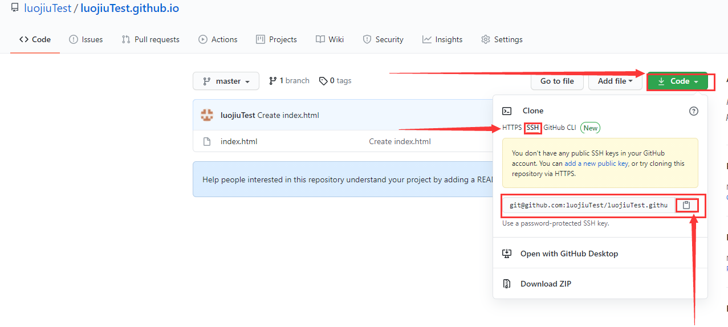Click the index.html file icon
The image size is (728, 327).
click(208, 141)
